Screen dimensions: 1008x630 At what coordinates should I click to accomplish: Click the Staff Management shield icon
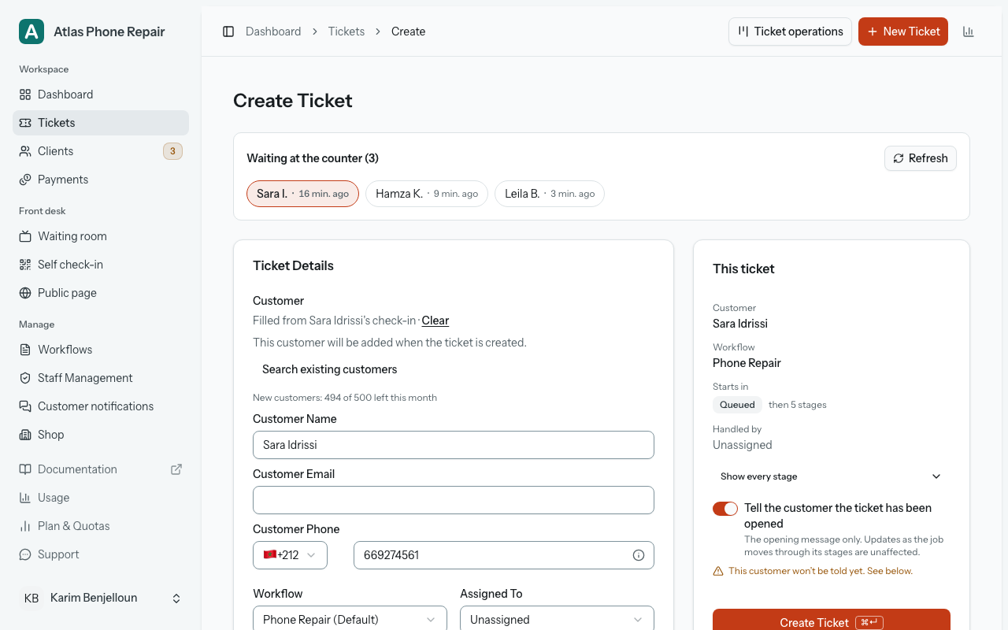[25, 378]
